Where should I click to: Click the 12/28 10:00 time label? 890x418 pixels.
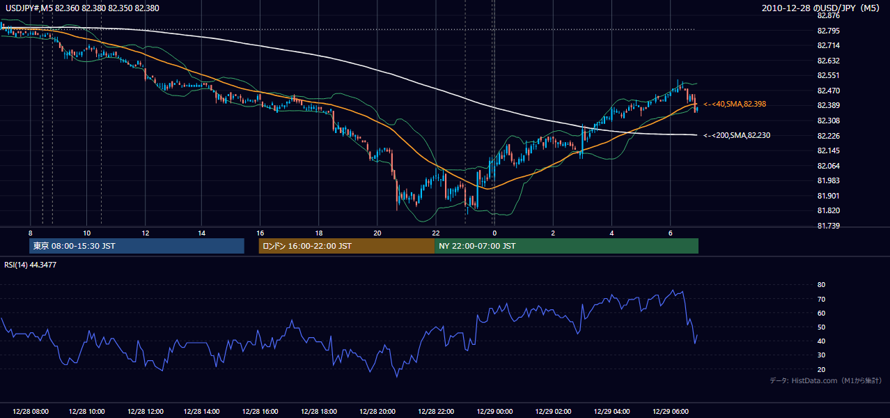coord(87,412)
